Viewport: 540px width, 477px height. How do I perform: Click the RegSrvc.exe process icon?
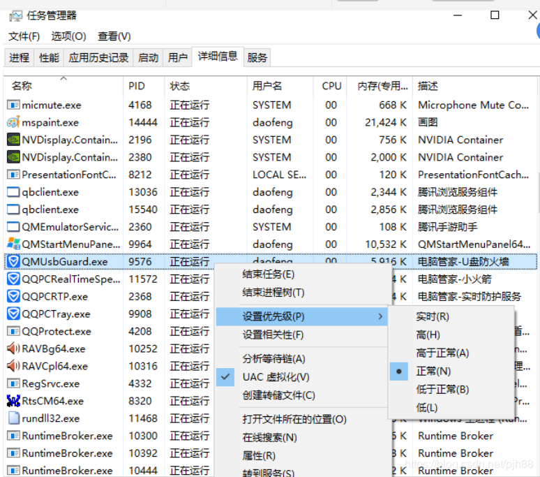coord(13,383)
